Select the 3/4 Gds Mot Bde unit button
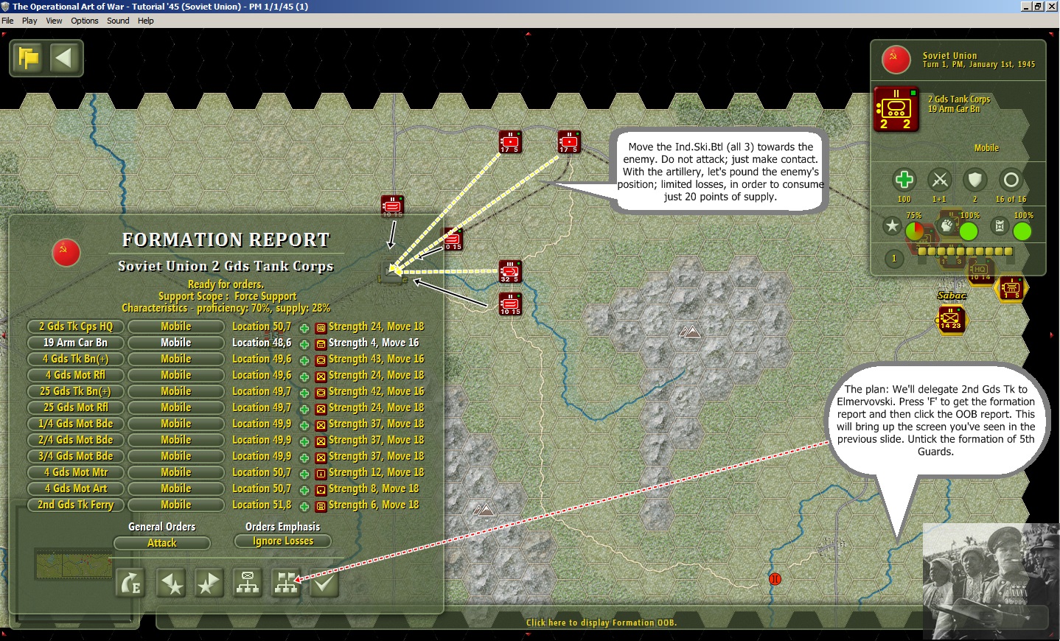The height and width of the screenshot is (641, 1060). point(76,456)
